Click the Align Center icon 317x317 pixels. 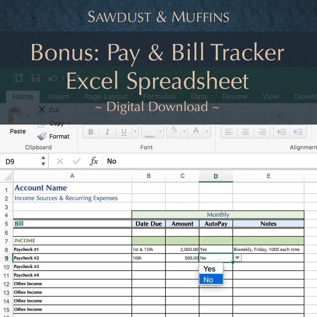point(245,132)
